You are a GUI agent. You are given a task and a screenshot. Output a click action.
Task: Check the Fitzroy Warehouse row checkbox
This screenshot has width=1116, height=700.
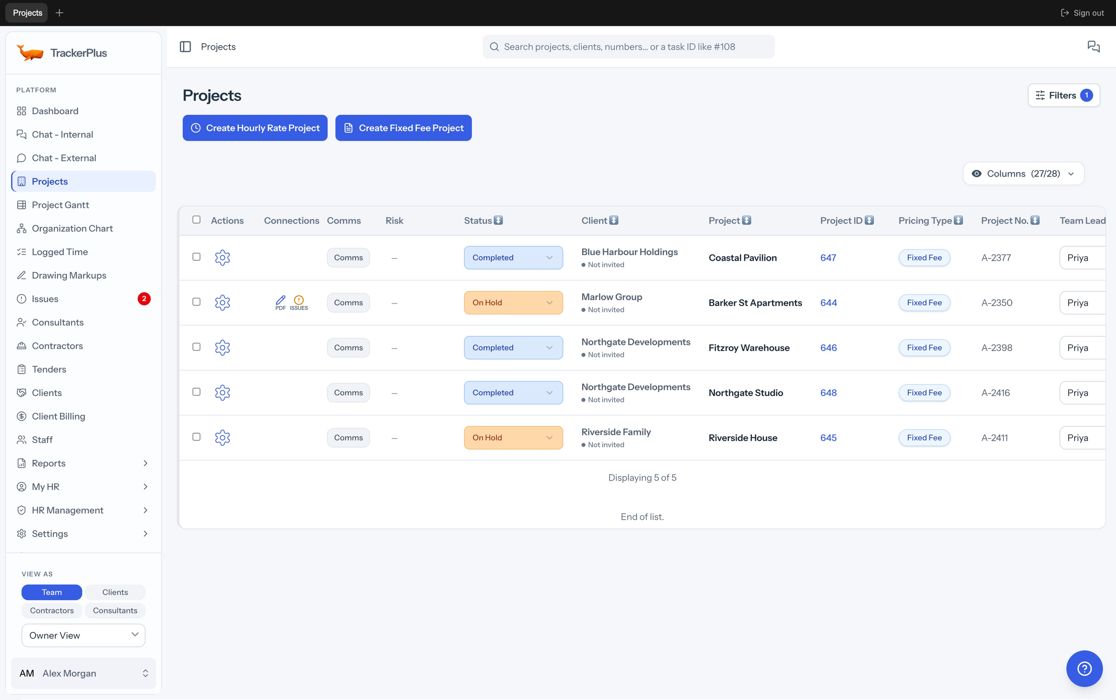click(196, 347)
